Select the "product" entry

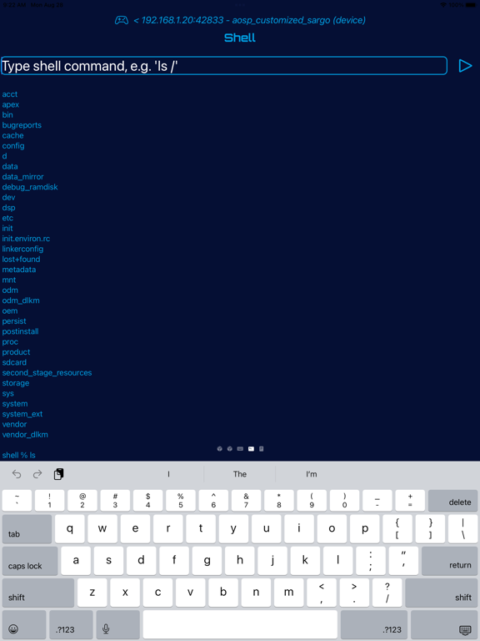click(x=16, y=352)
